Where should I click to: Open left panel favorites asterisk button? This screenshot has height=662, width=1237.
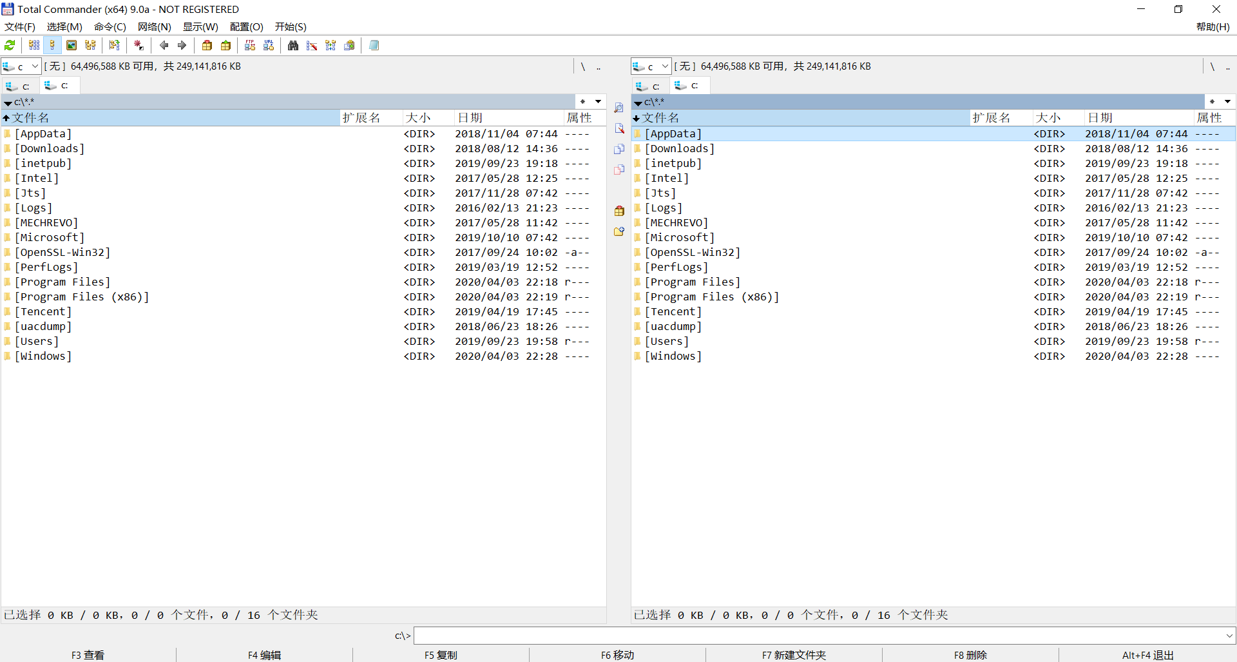(582, 102)
